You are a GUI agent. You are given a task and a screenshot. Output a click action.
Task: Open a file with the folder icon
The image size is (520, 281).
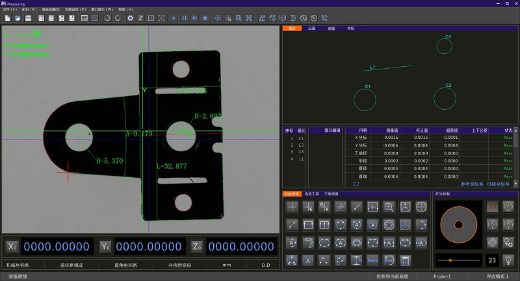point(18,18)
